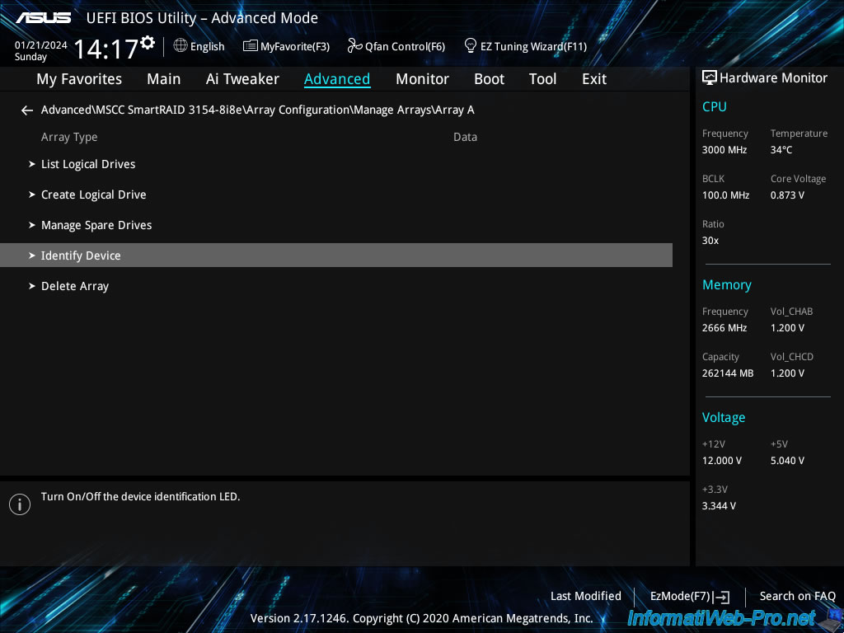Click the Hardware Monitor display icon
Screen dimensions: 844x633
[x=709, y=78]
